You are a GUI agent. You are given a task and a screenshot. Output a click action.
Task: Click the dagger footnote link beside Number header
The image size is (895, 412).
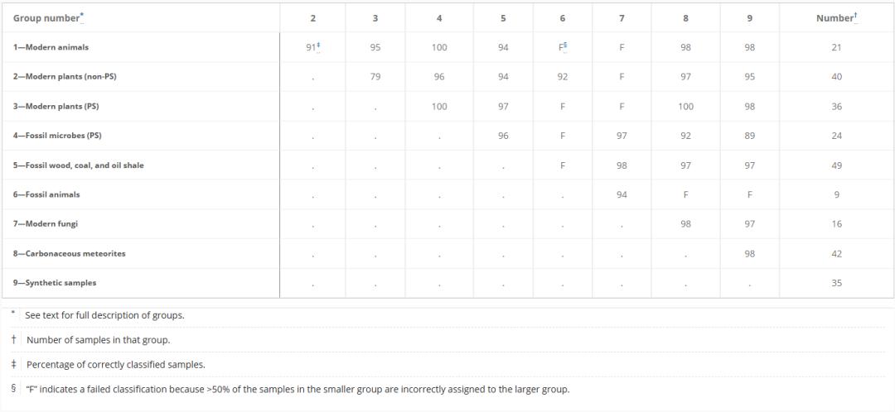[856, 16]
